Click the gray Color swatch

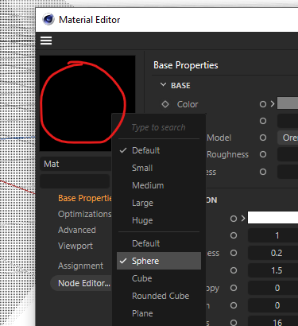point(288,103)
